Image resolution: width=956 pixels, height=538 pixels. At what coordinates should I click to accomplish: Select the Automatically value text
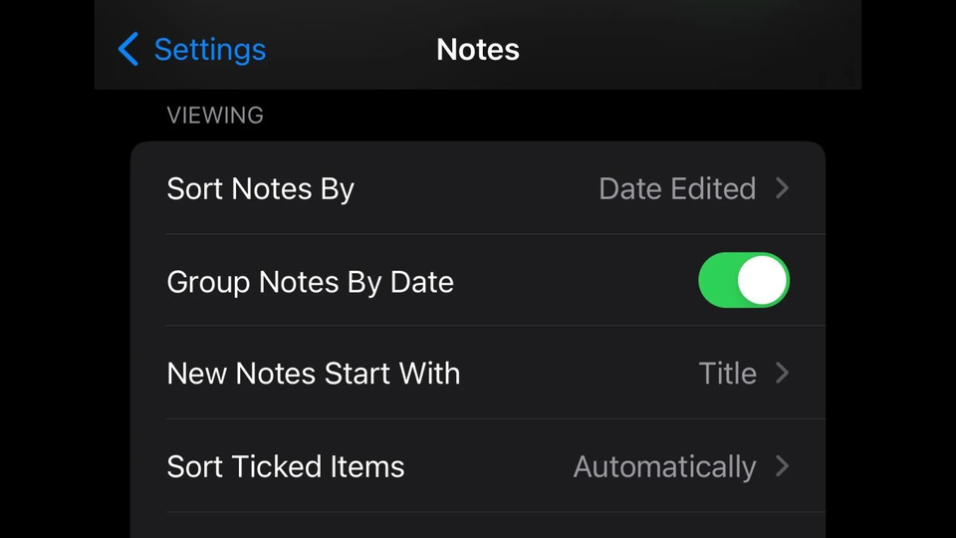pos(664,467)
